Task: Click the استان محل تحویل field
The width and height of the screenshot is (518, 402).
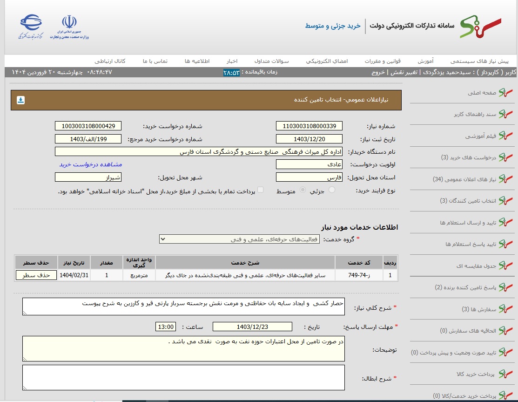Action: click(x=309, y=177)
